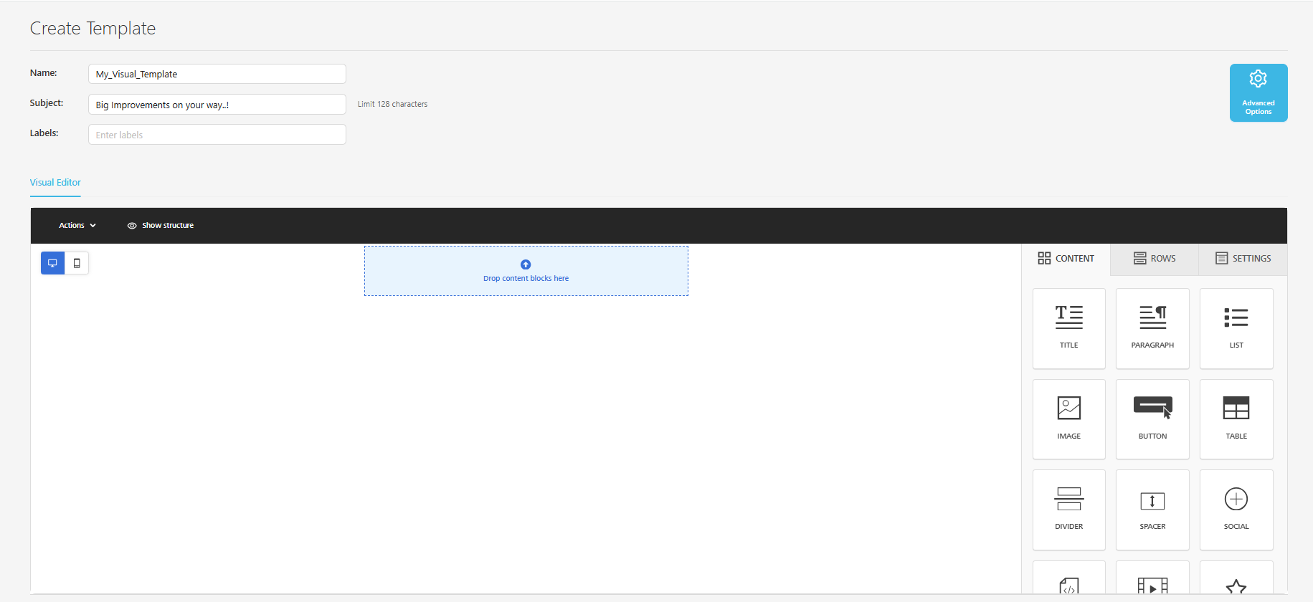
Task: Switch to the Content tab
Action: pyautogui.click(x=1066, y=259)
